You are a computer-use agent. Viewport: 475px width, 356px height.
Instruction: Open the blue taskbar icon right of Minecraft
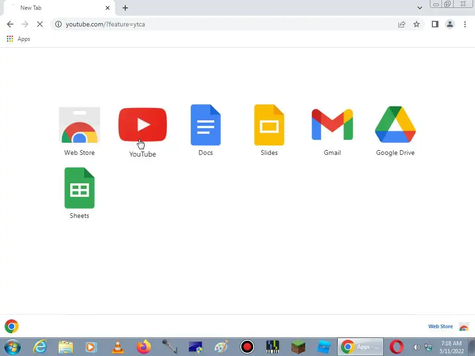coord(324,347)
